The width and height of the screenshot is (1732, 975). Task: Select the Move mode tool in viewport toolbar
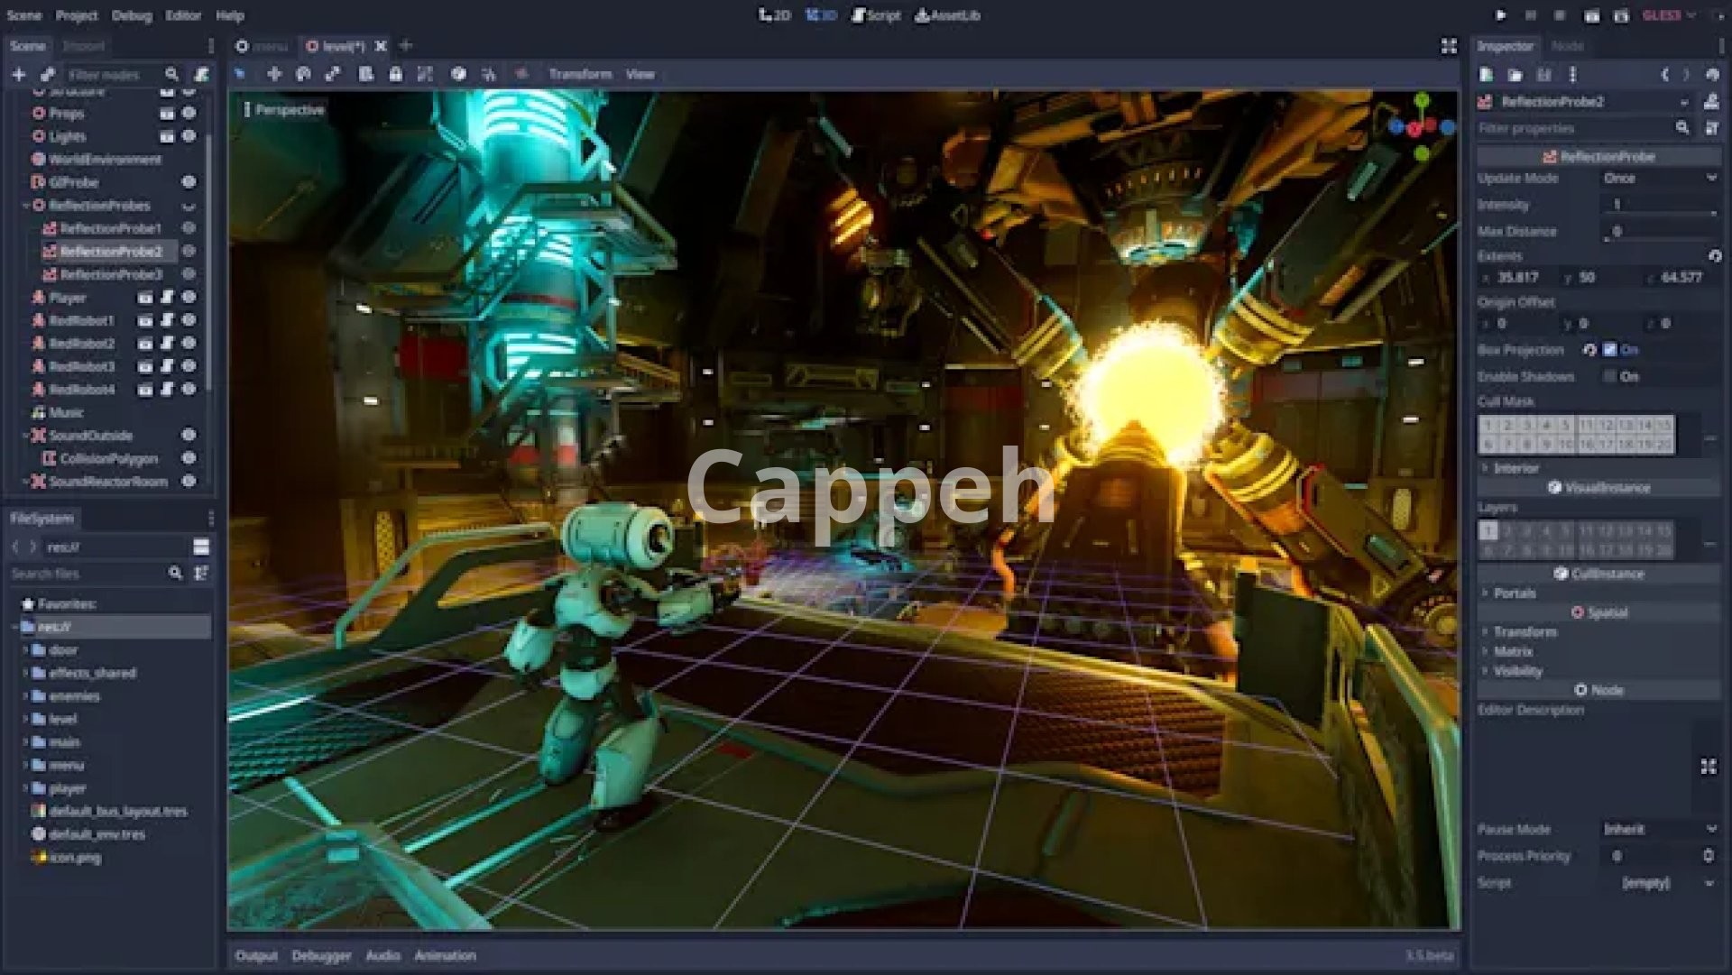[274, 74]
